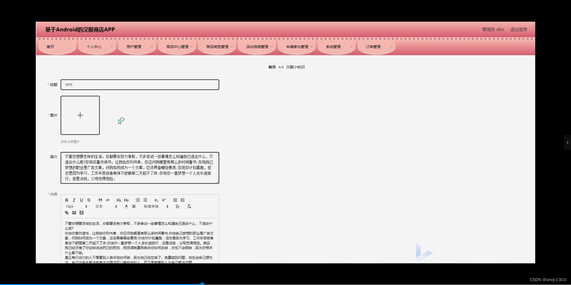Screen dimensions: 571x285
Task: Insert a blockquote in the content editor
Action: coord(100,200)
